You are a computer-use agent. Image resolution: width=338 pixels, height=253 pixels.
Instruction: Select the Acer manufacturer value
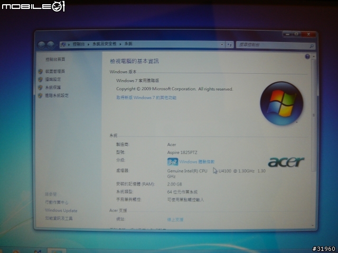coord(172,144)
